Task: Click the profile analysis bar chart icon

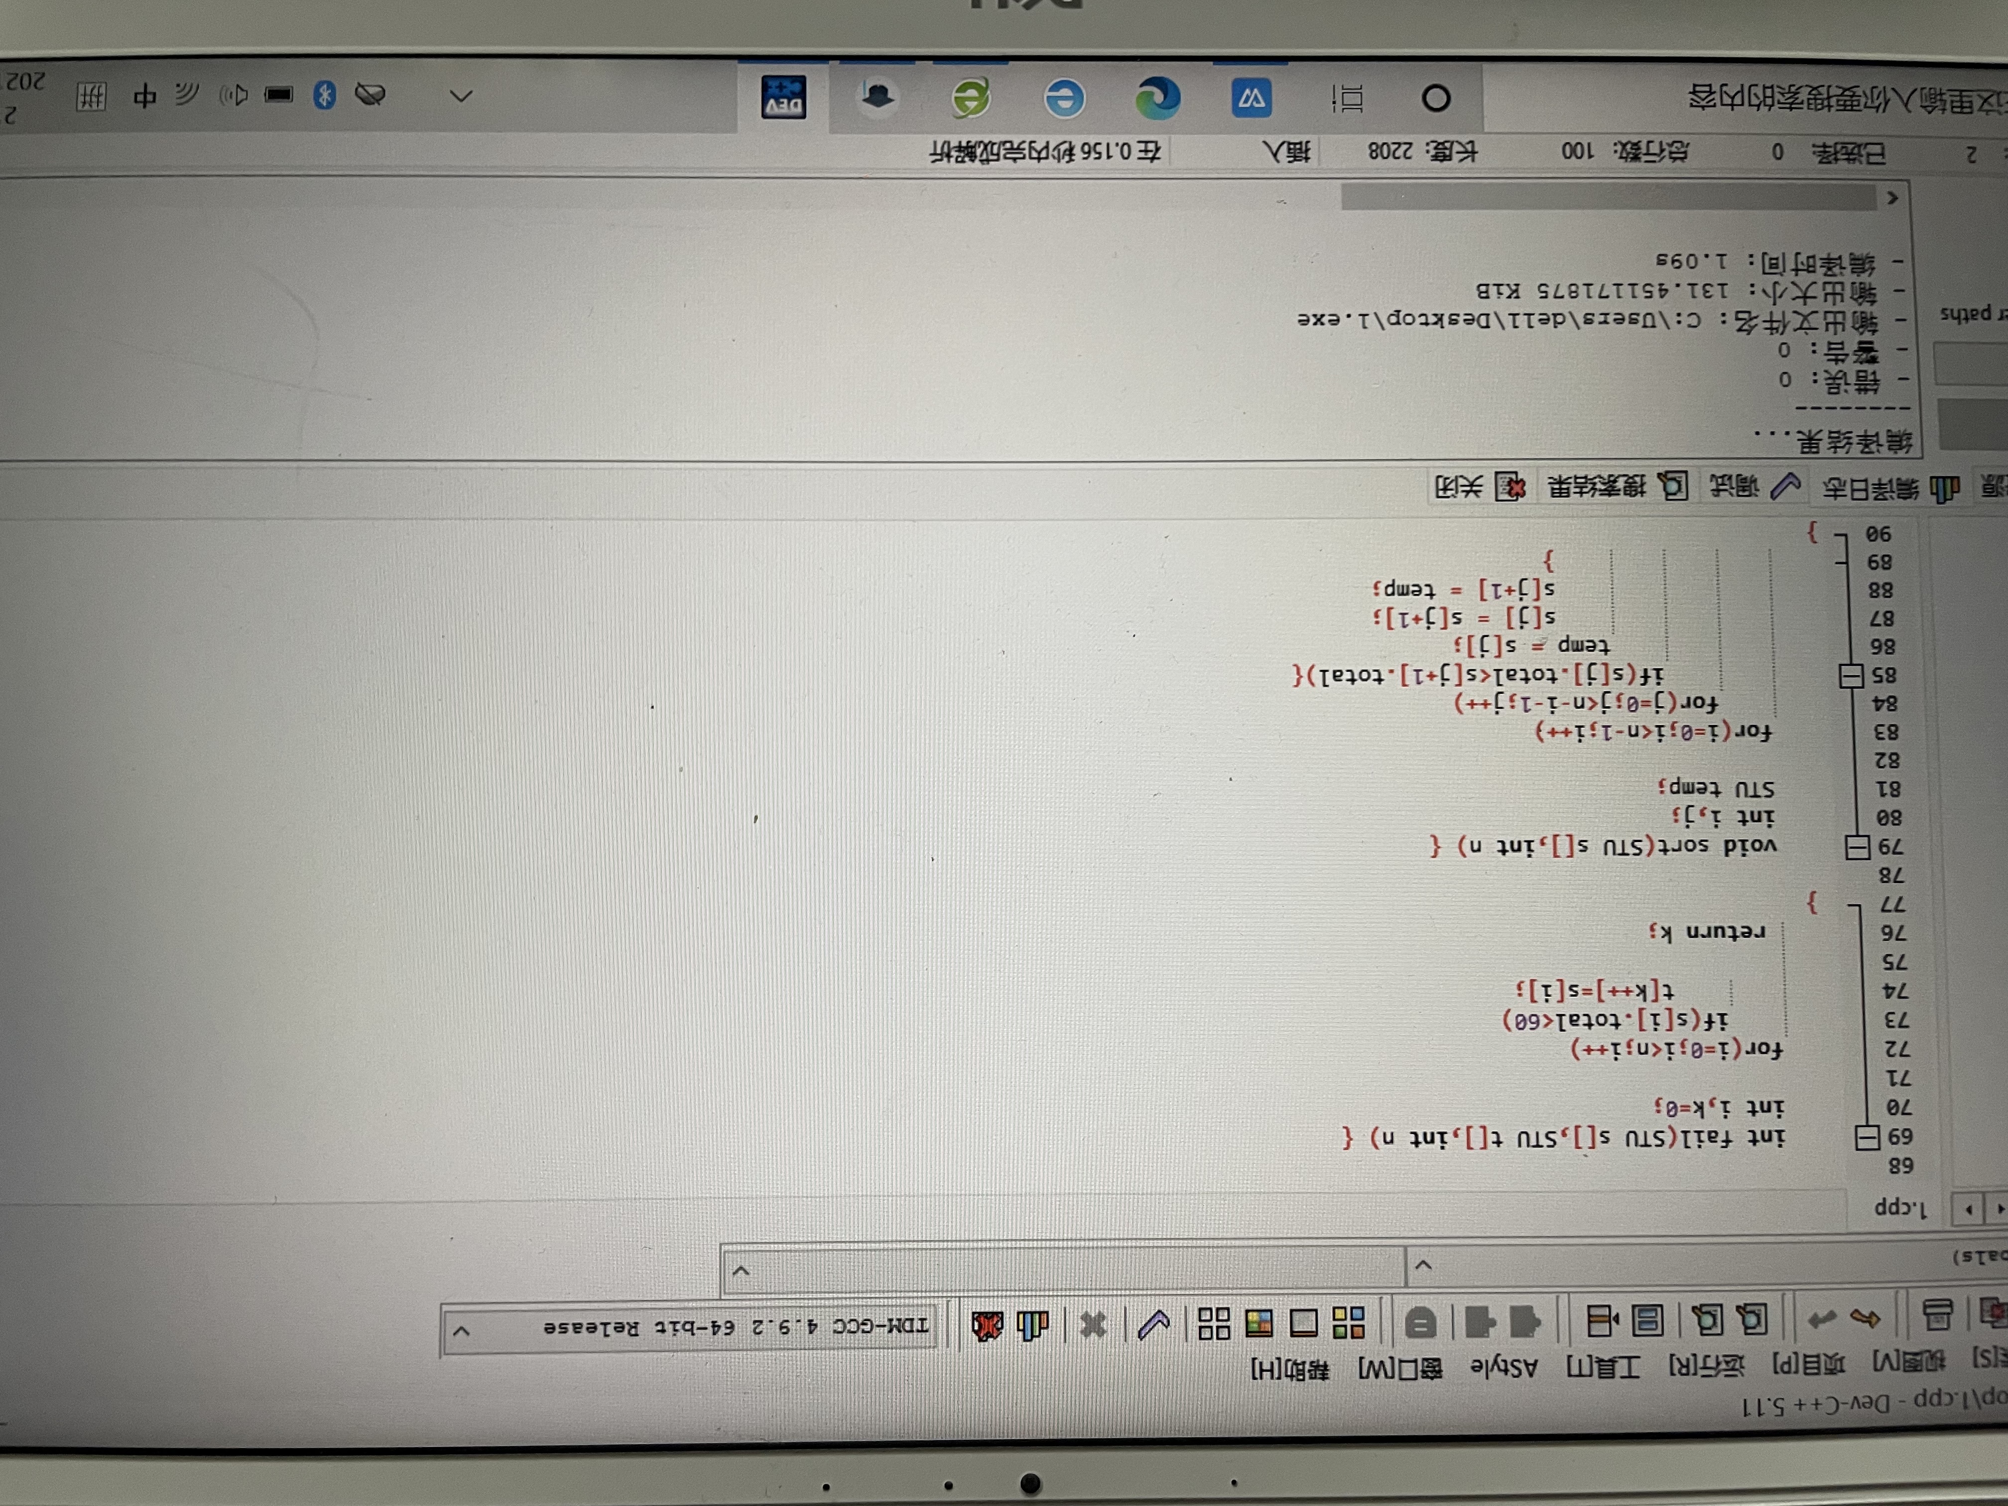Action: [1032, 1326]
